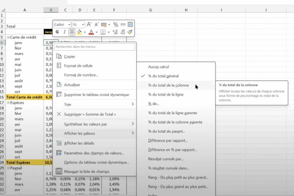
Task: Choose % résultat cumulé dans...
Action: coord(176,168)
